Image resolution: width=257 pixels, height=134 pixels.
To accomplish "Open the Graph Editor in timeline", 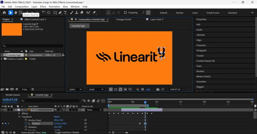I will (103, 101).
